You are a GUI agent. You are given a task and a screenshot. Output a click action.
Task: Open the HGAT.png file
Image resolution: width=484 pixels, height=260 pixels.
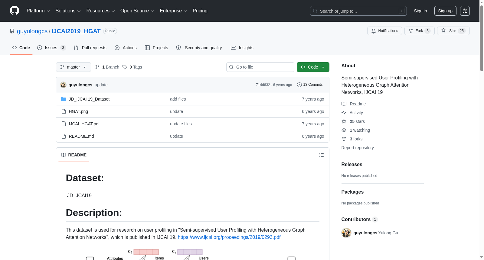coord(78,111)
